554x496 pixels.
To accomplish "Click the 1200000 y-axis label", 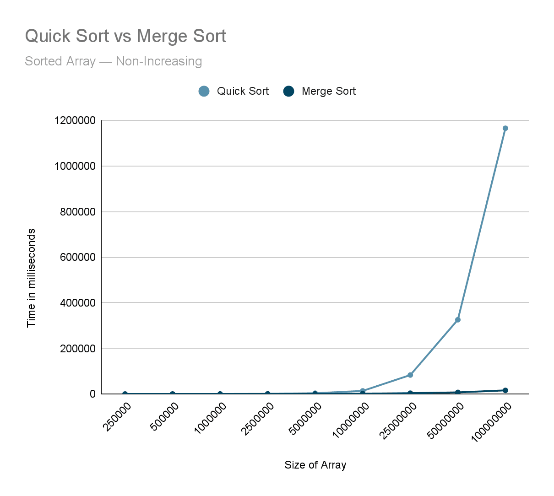I will 75,121.
